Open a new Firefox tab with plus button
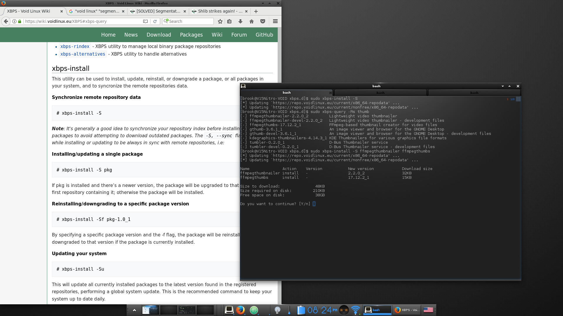The width and height of the screenshot is (563, 316). (x=256, y=11)
